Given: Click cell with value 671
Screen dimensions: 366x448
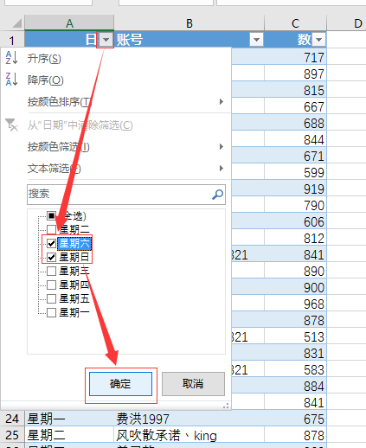Looking at the screenshot, I should pos(295,156).
